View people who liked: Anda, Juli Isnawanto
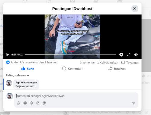Image resolution: width=151 pixels, height=115 pixels. point(34,62)
